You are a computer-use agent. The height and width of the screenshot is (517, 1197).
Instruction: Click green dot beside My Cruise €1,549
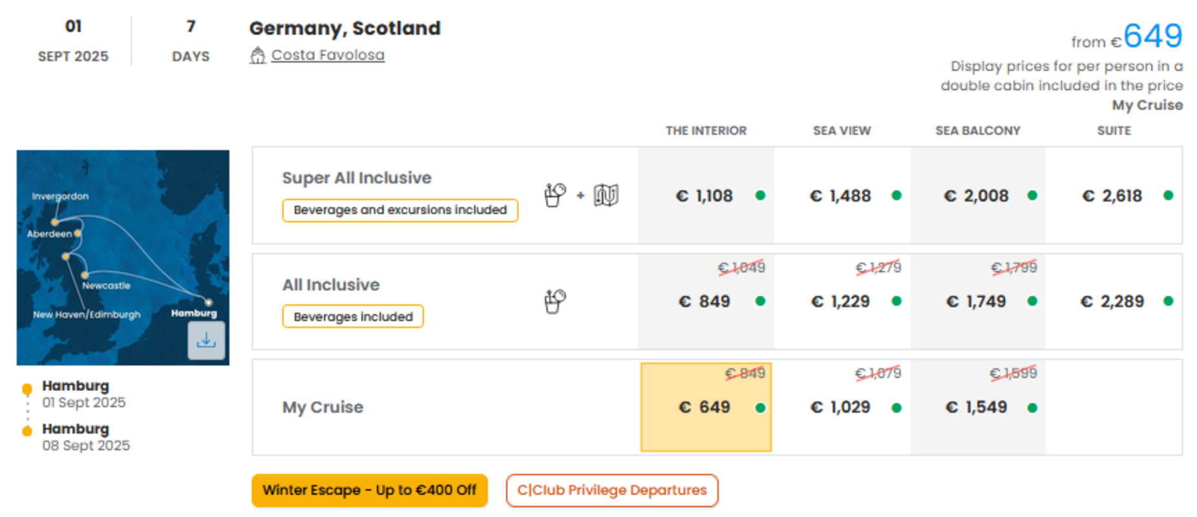point(1032,408)
